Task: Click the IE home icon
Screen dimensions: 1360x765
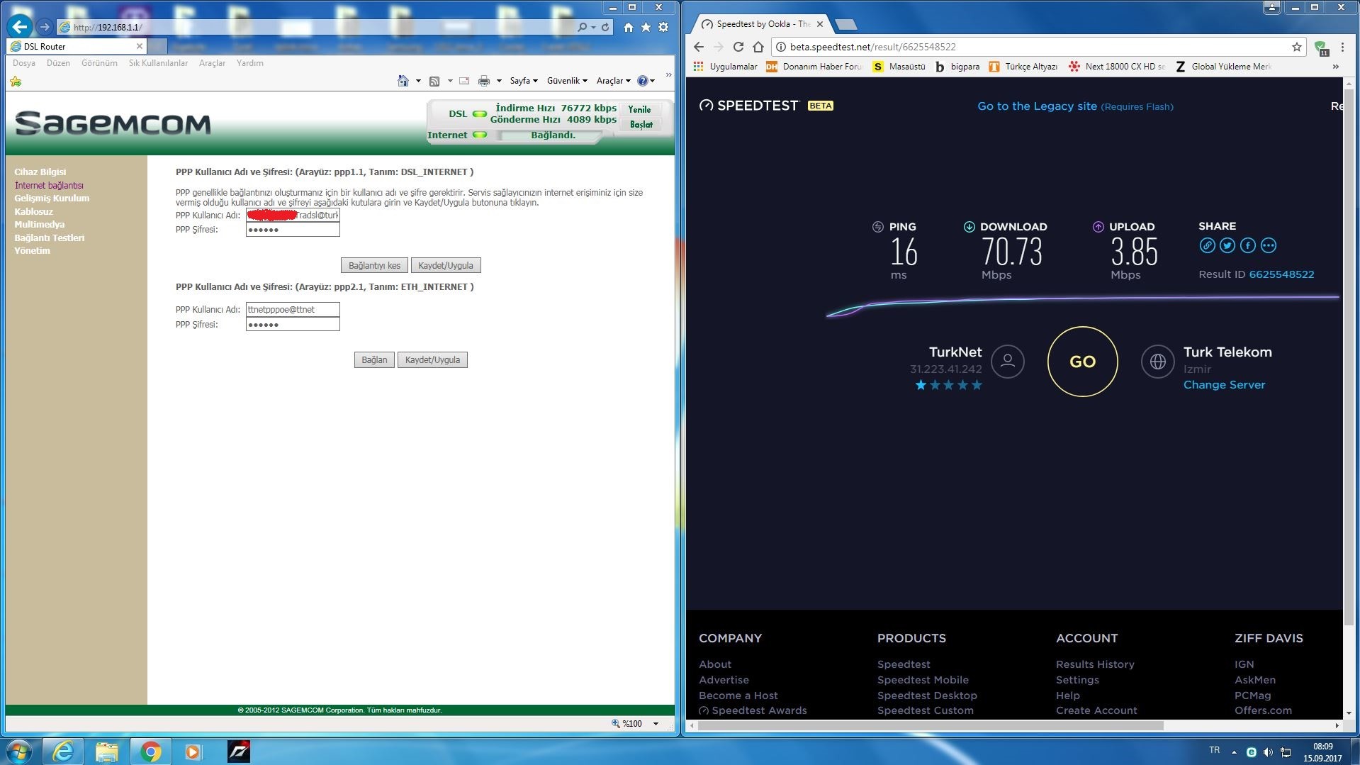Action: point(628,27)
